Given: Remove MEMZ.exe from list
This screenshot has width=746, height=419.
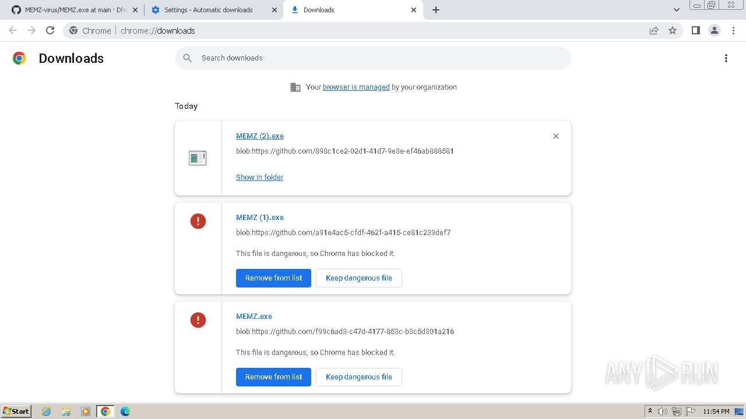Looking at the screenshot, I should [x=273, y=377].
